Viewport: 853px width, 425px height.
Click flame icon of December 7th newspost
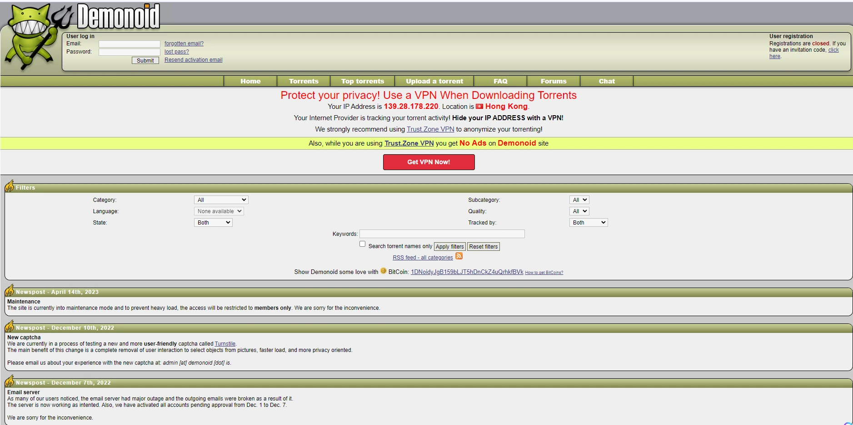pos(10,381)
